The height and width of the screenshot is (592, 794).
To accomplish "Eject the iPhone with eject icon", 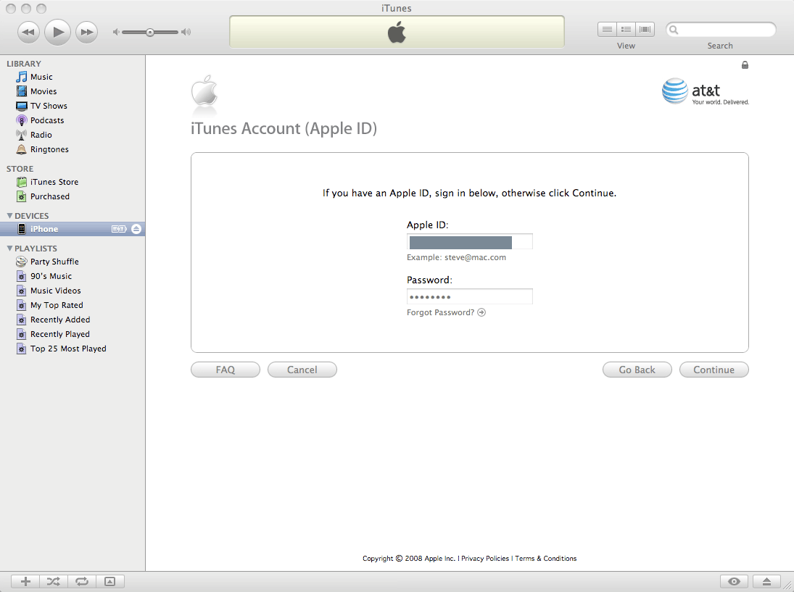I will click(x=136, y=229).
